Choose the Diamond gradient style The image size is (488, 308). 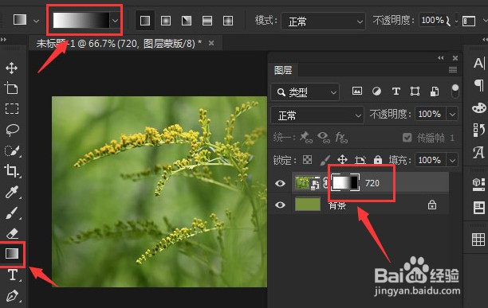click(x=228, y=21)
